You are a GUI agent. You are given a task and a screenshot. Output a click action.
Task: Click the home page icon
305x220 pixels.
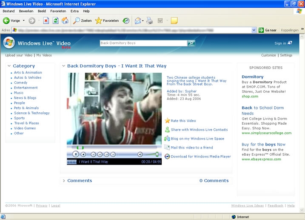click(x=65, y=20)
